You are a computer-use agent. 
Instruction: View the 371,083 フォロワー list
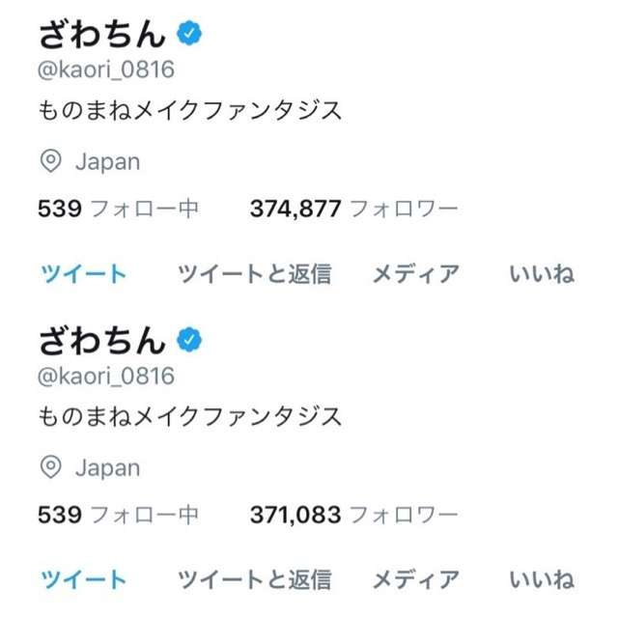354,515
